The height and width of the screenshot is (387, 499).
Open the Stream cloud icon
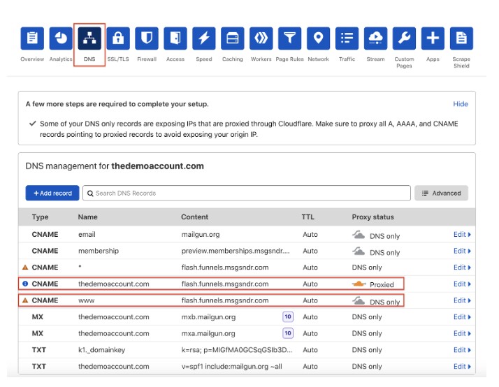[375, 38]
